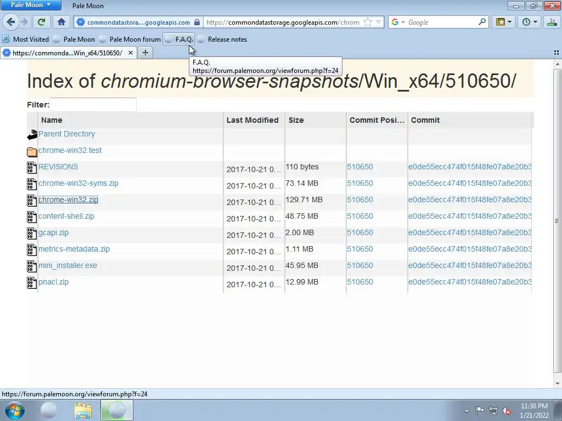Click the file icon beside mini_installer.exe
Viewport: 562px width, 421px height.
32,266
